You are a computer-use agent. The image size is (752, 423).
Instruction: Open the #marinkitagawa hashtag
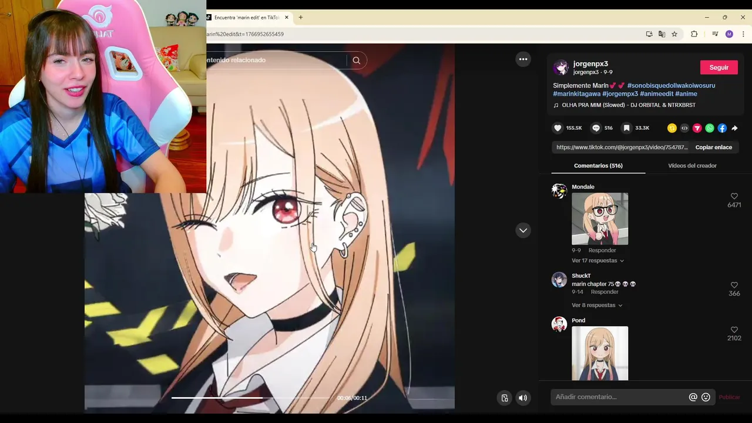click(x=576, y=94)
